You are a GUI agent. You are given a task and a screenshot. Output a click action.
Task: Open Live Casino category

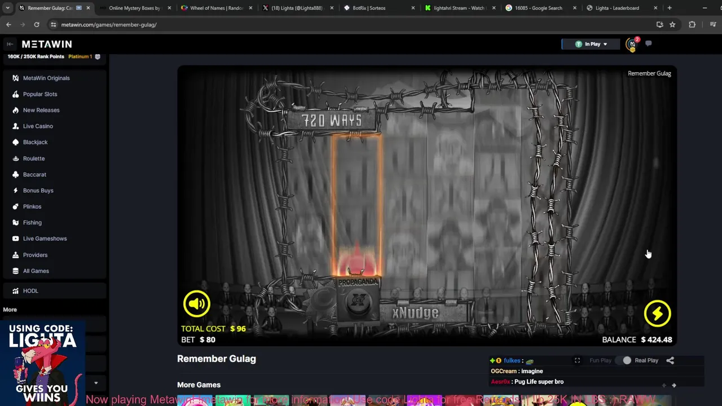(38, 126)
